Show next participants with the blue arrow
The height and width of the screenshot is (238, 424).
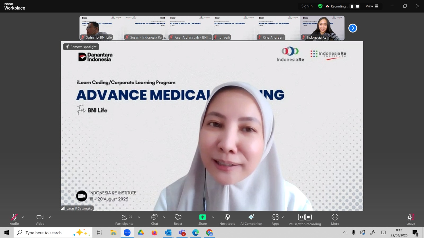pyautogui.click(x=353, y=28)
